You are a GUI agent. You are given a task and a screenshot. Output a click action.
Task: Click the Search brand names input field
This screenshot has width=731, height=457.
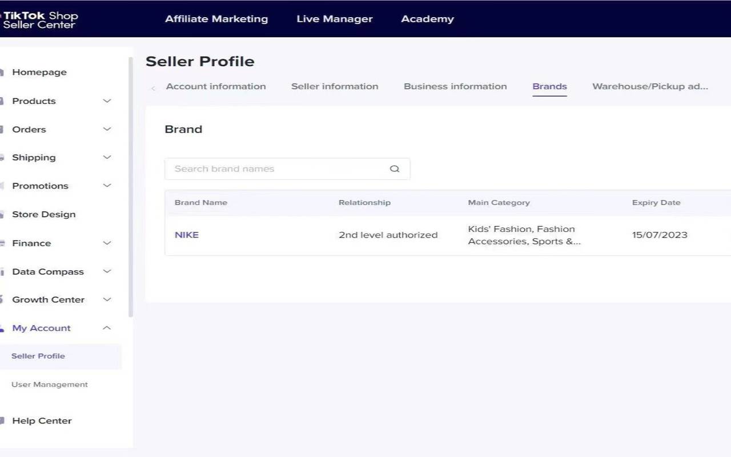pyautogui.click(x=274, y=169)
